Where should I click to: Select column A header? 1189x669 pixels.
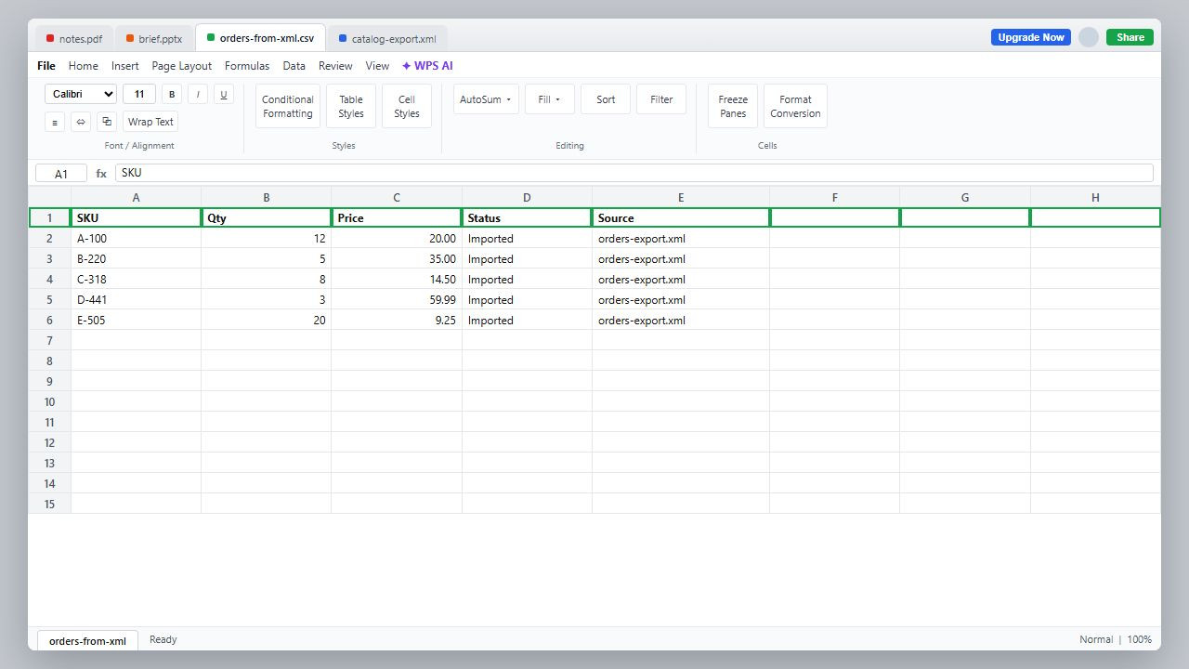(x=136, y=197)
